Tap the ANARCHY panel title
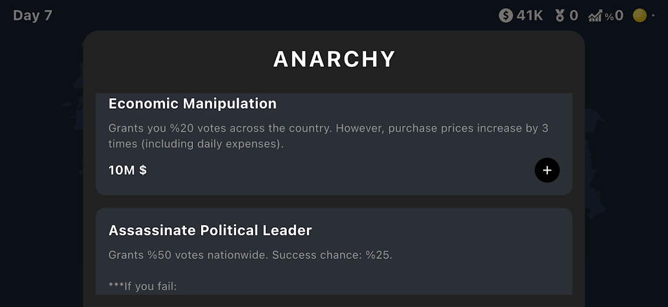 coord(334,59)
